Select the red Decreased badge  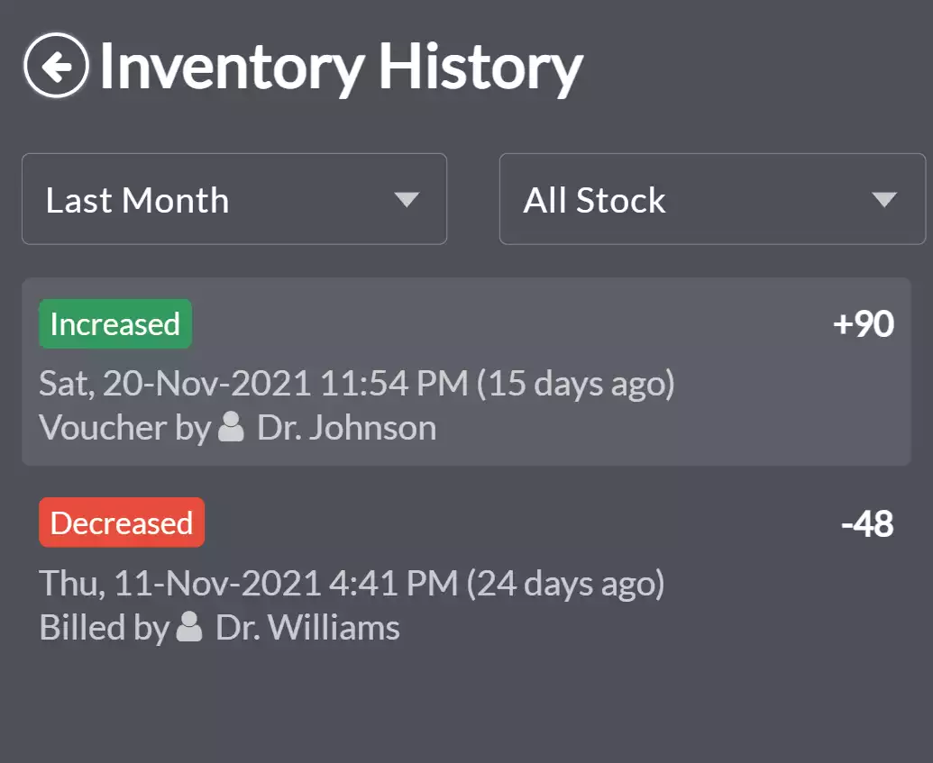tap(122, 522)
